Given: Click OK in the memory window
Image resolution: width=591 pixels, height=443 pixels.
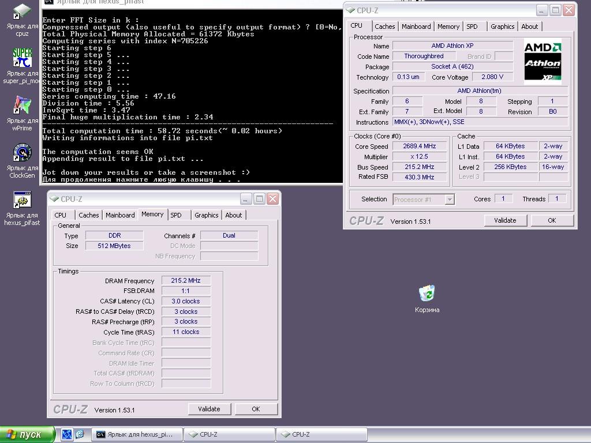Looking at the screenshot, I should click(x=256, y=409).
